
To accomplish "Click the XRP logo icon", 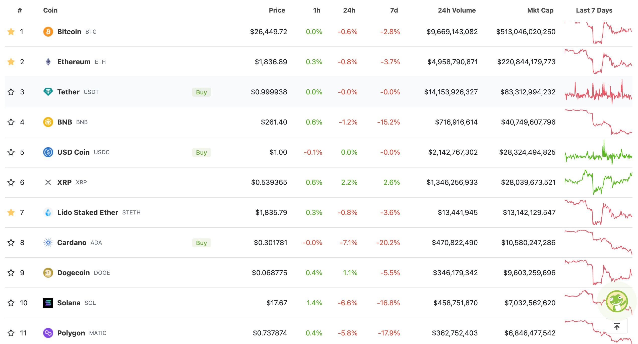I will (x=48, y=182).
